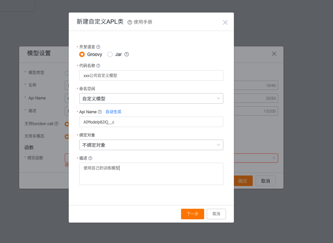The height and width of the screenshot is (243, 333).
Task: Click plus icon in 绑定函数 field
Action: click(274, 158)
